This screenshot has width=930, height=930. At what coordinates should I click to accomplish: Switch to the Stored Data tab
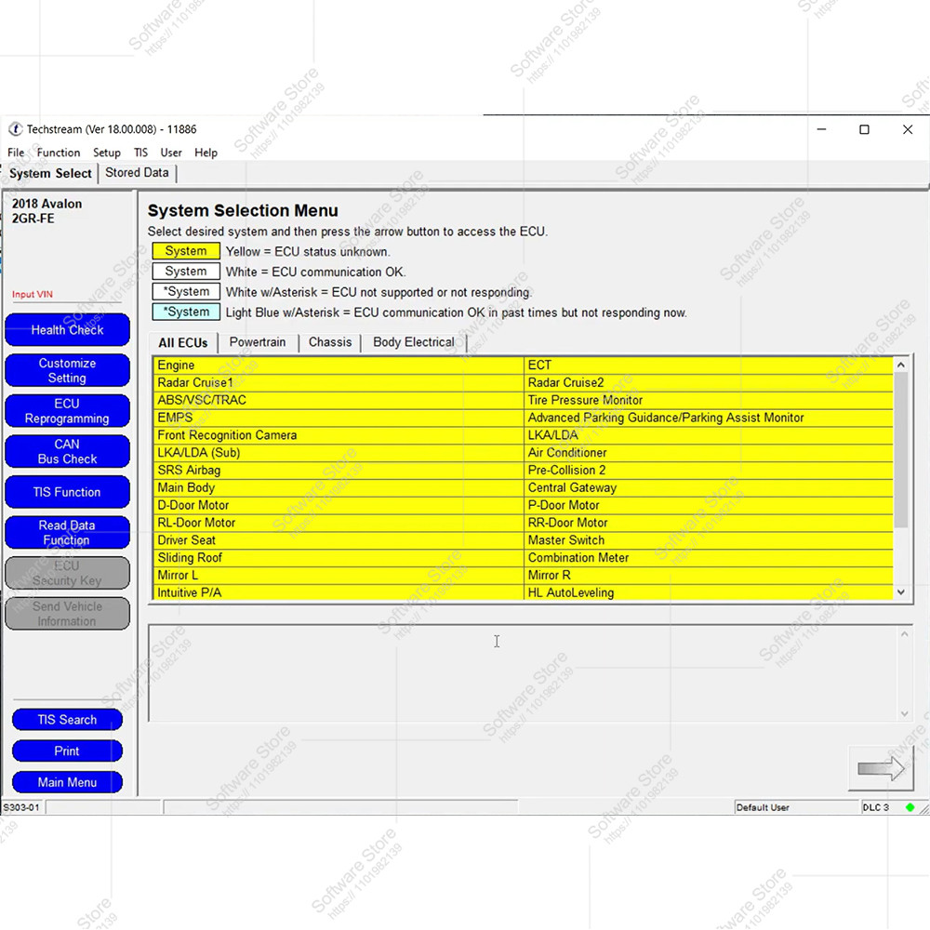(137, 173)
